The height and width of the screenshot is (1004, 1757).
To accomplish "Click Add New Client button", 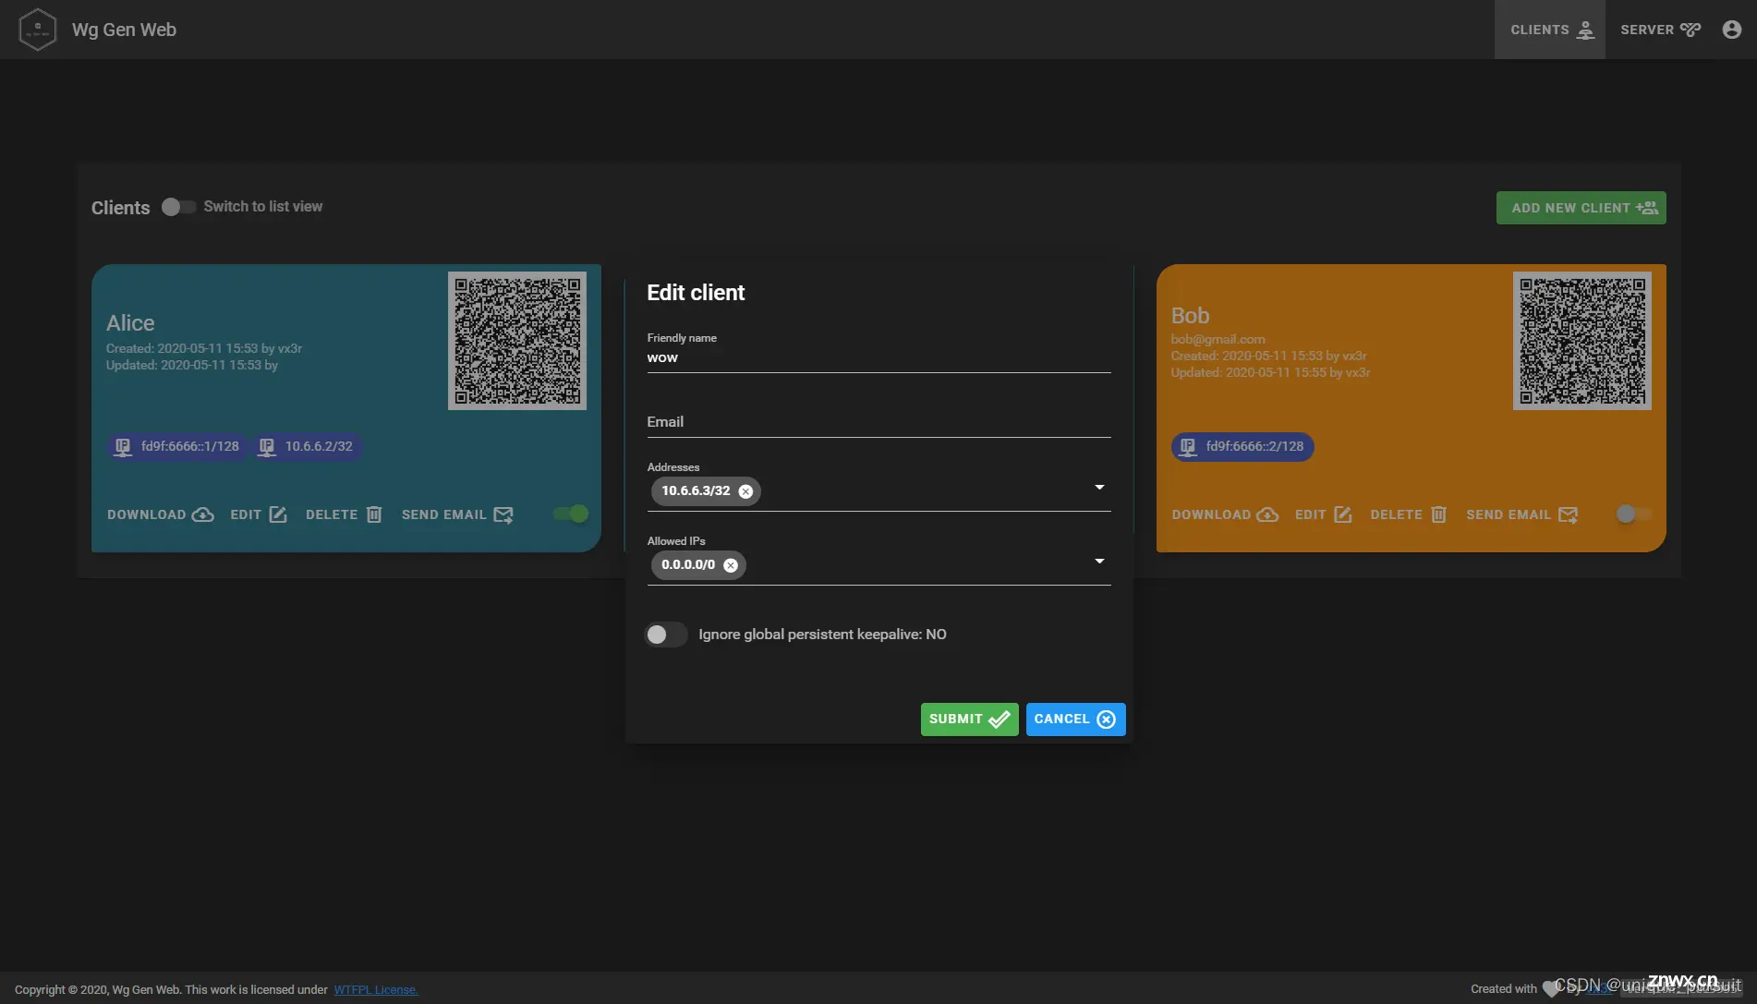I will (1581, 208).
